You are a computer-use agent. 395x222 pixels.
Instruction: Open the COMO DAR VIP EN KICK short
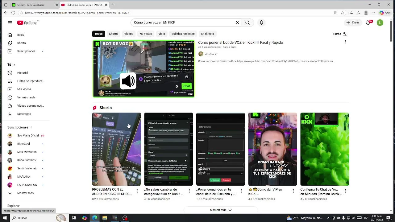tap(272, 149)
